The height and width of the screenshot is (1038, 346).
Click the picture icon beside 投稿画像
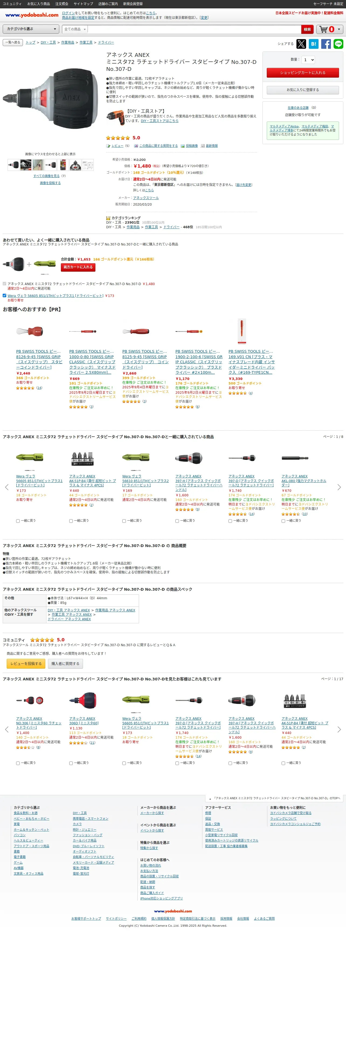182,146
